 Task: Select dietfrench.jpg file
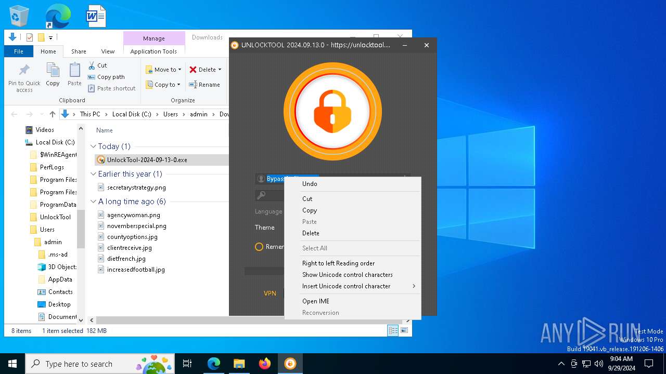(x=126, y=259)
